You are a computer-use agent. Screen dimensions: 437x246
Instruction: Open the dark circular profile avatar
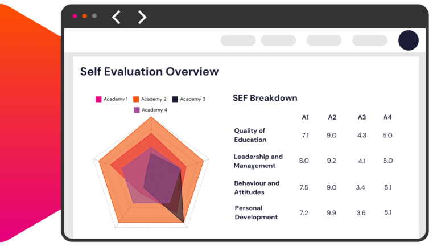click(408, 40)
